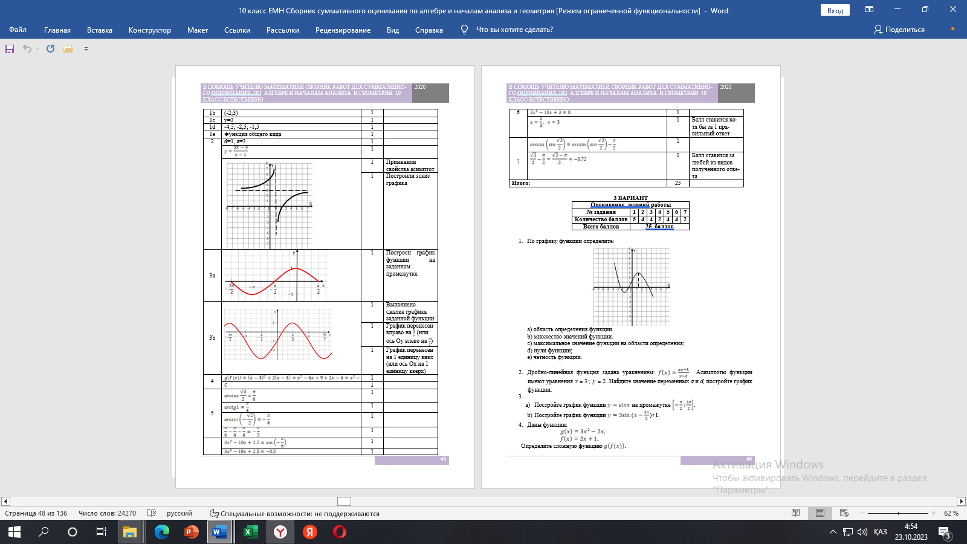Open the Undo history dropdown arrow
Image resolution: width=967 pixels, height=544 pixels.
point(37,49)
